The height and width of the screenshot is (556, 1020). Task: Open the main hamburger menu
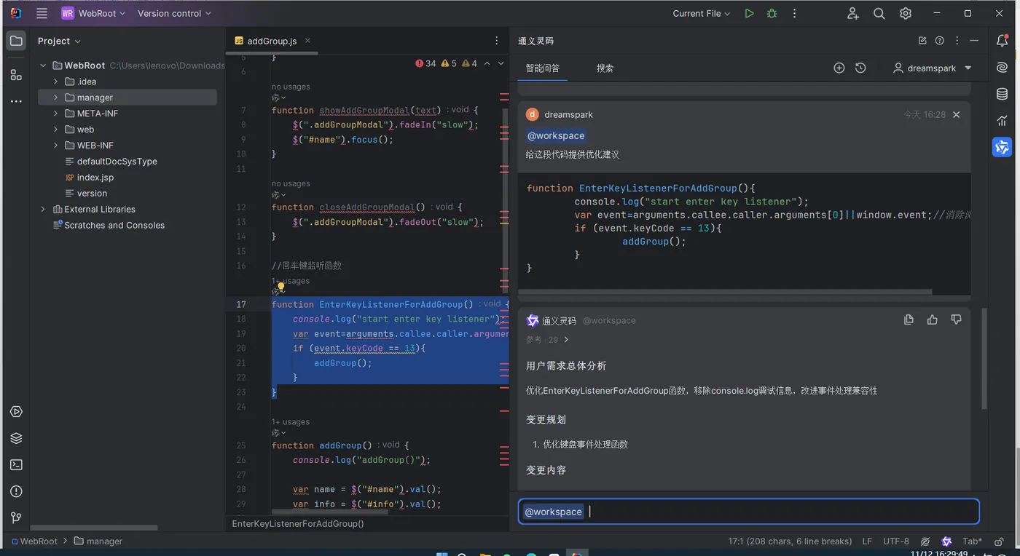pos(42,13)
